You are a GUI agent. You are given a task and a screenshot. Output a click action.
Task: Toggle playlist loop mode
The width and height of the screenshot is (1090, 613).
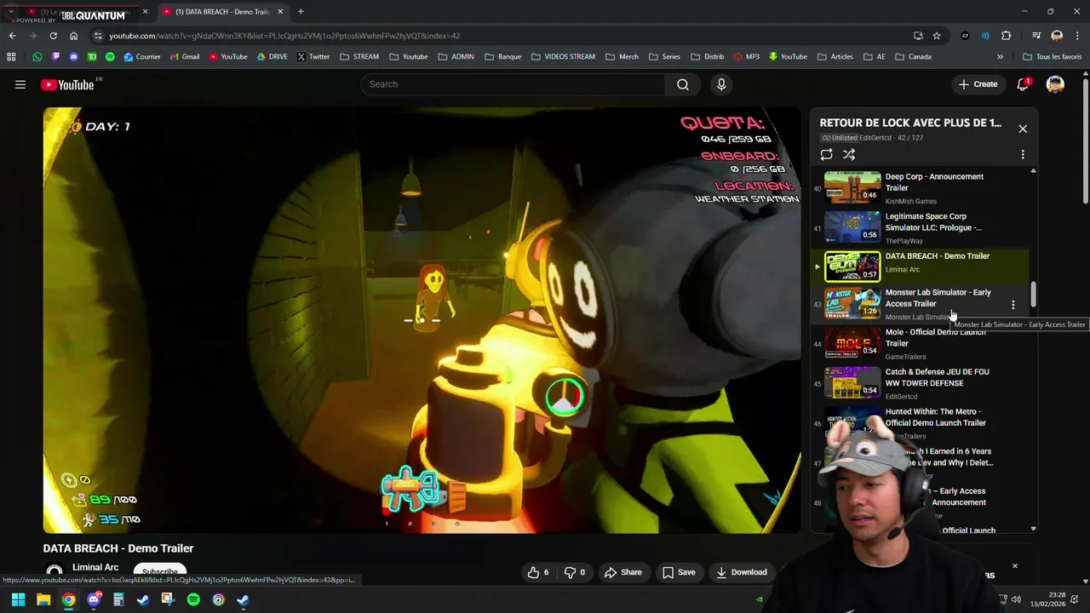(826, 155)
